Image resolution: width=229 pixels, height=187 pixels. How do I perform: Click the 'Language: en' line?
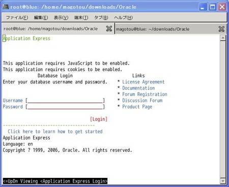click(18, 144)
